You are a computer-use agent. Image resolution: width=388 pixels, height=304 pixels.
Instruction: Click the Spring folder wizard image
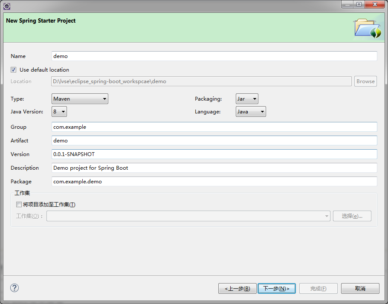368,29
